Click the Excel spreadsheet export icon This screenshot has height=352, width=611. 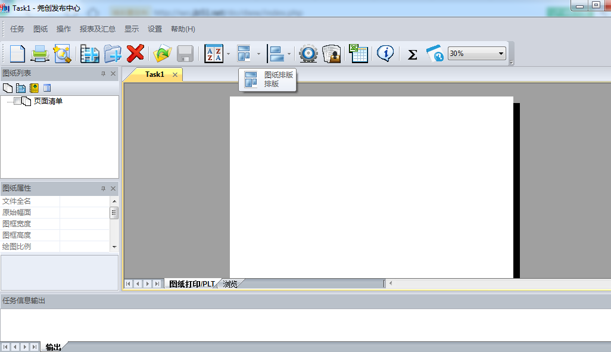click(x=358, y=54)
